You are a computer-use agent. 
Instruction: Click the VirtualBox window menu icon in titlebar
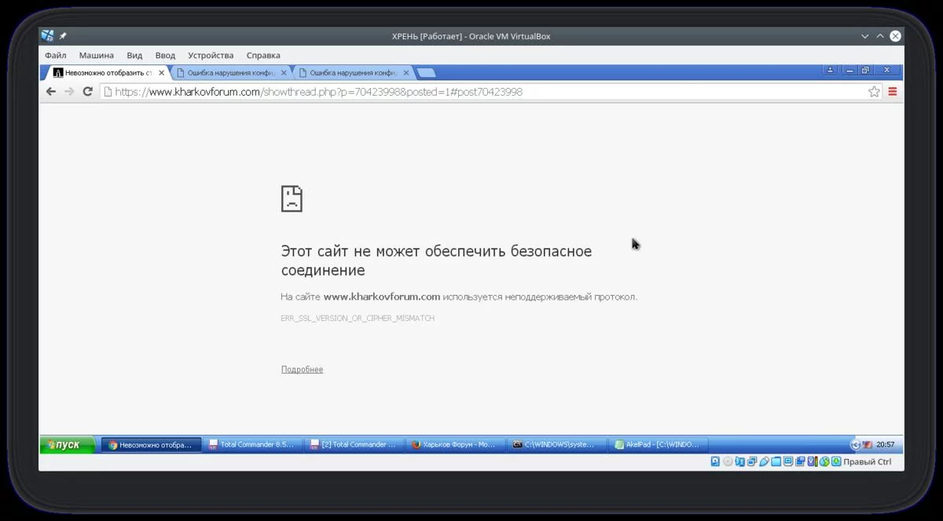[48, 36]
